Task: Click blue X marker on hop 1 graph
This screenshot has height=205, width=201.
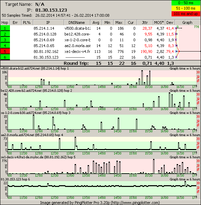Action: click(x=176, y=28)
